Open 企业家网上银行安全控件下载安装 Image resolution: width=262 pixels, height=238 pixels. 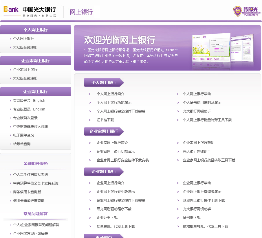[x=123, y=160]
